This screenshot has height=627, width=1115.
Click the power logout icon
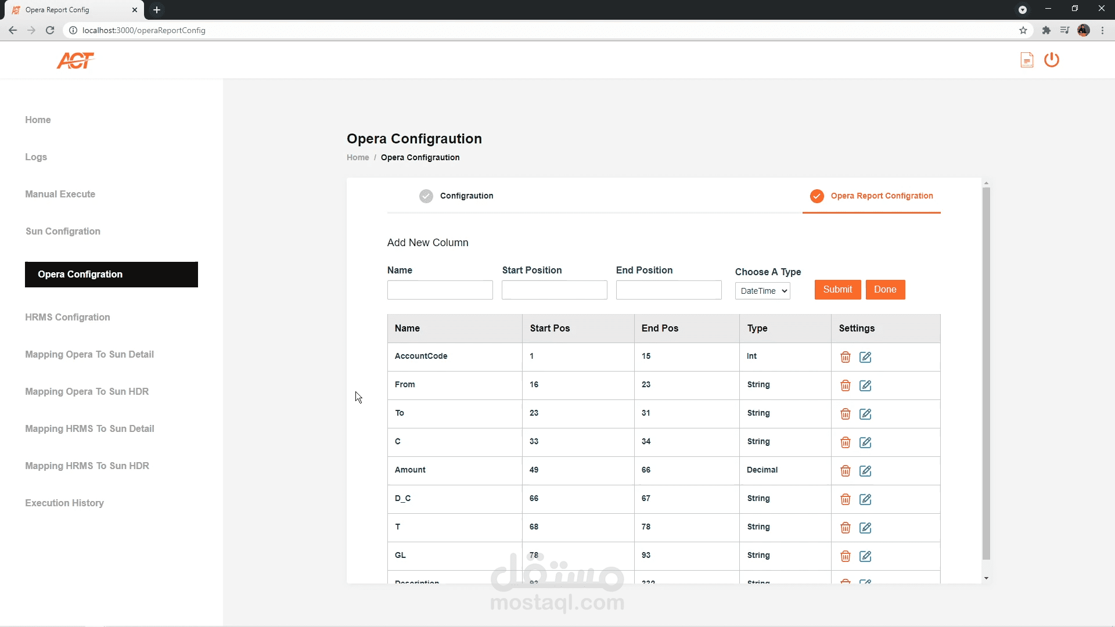click(x=1052, y=60)
